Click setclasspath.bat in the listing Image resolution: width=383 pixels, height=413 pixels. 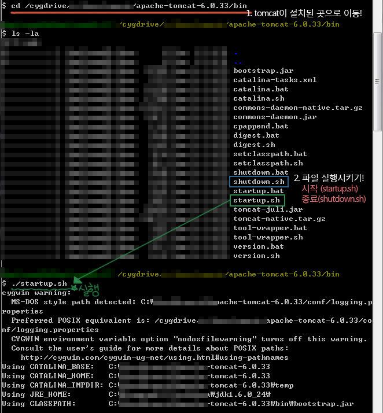(x=270, y=154)
